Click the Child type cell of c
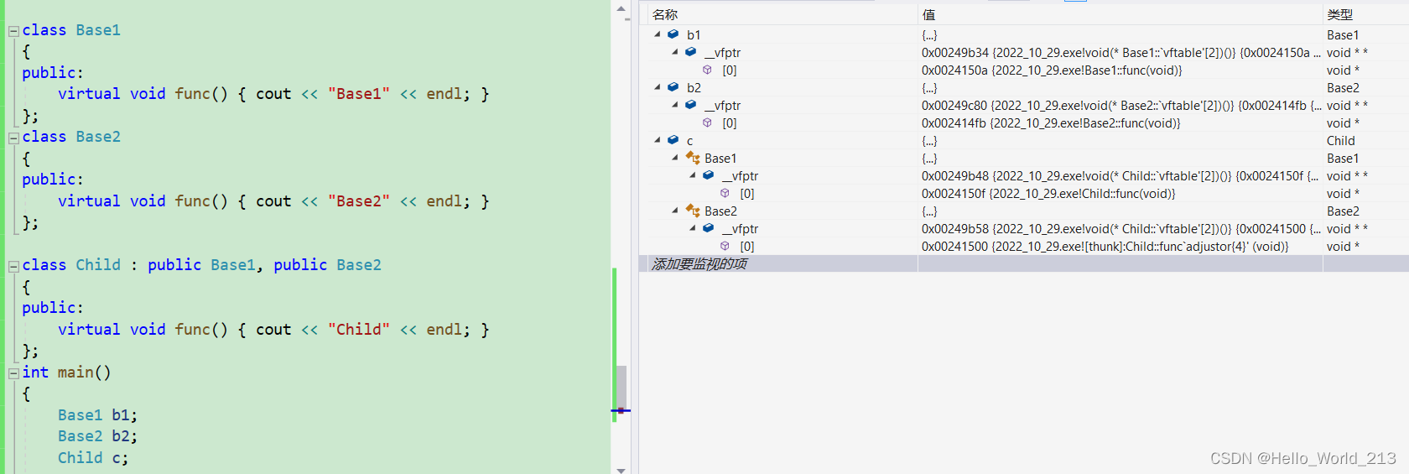The image size is (1409, 474). (1340, 140)
